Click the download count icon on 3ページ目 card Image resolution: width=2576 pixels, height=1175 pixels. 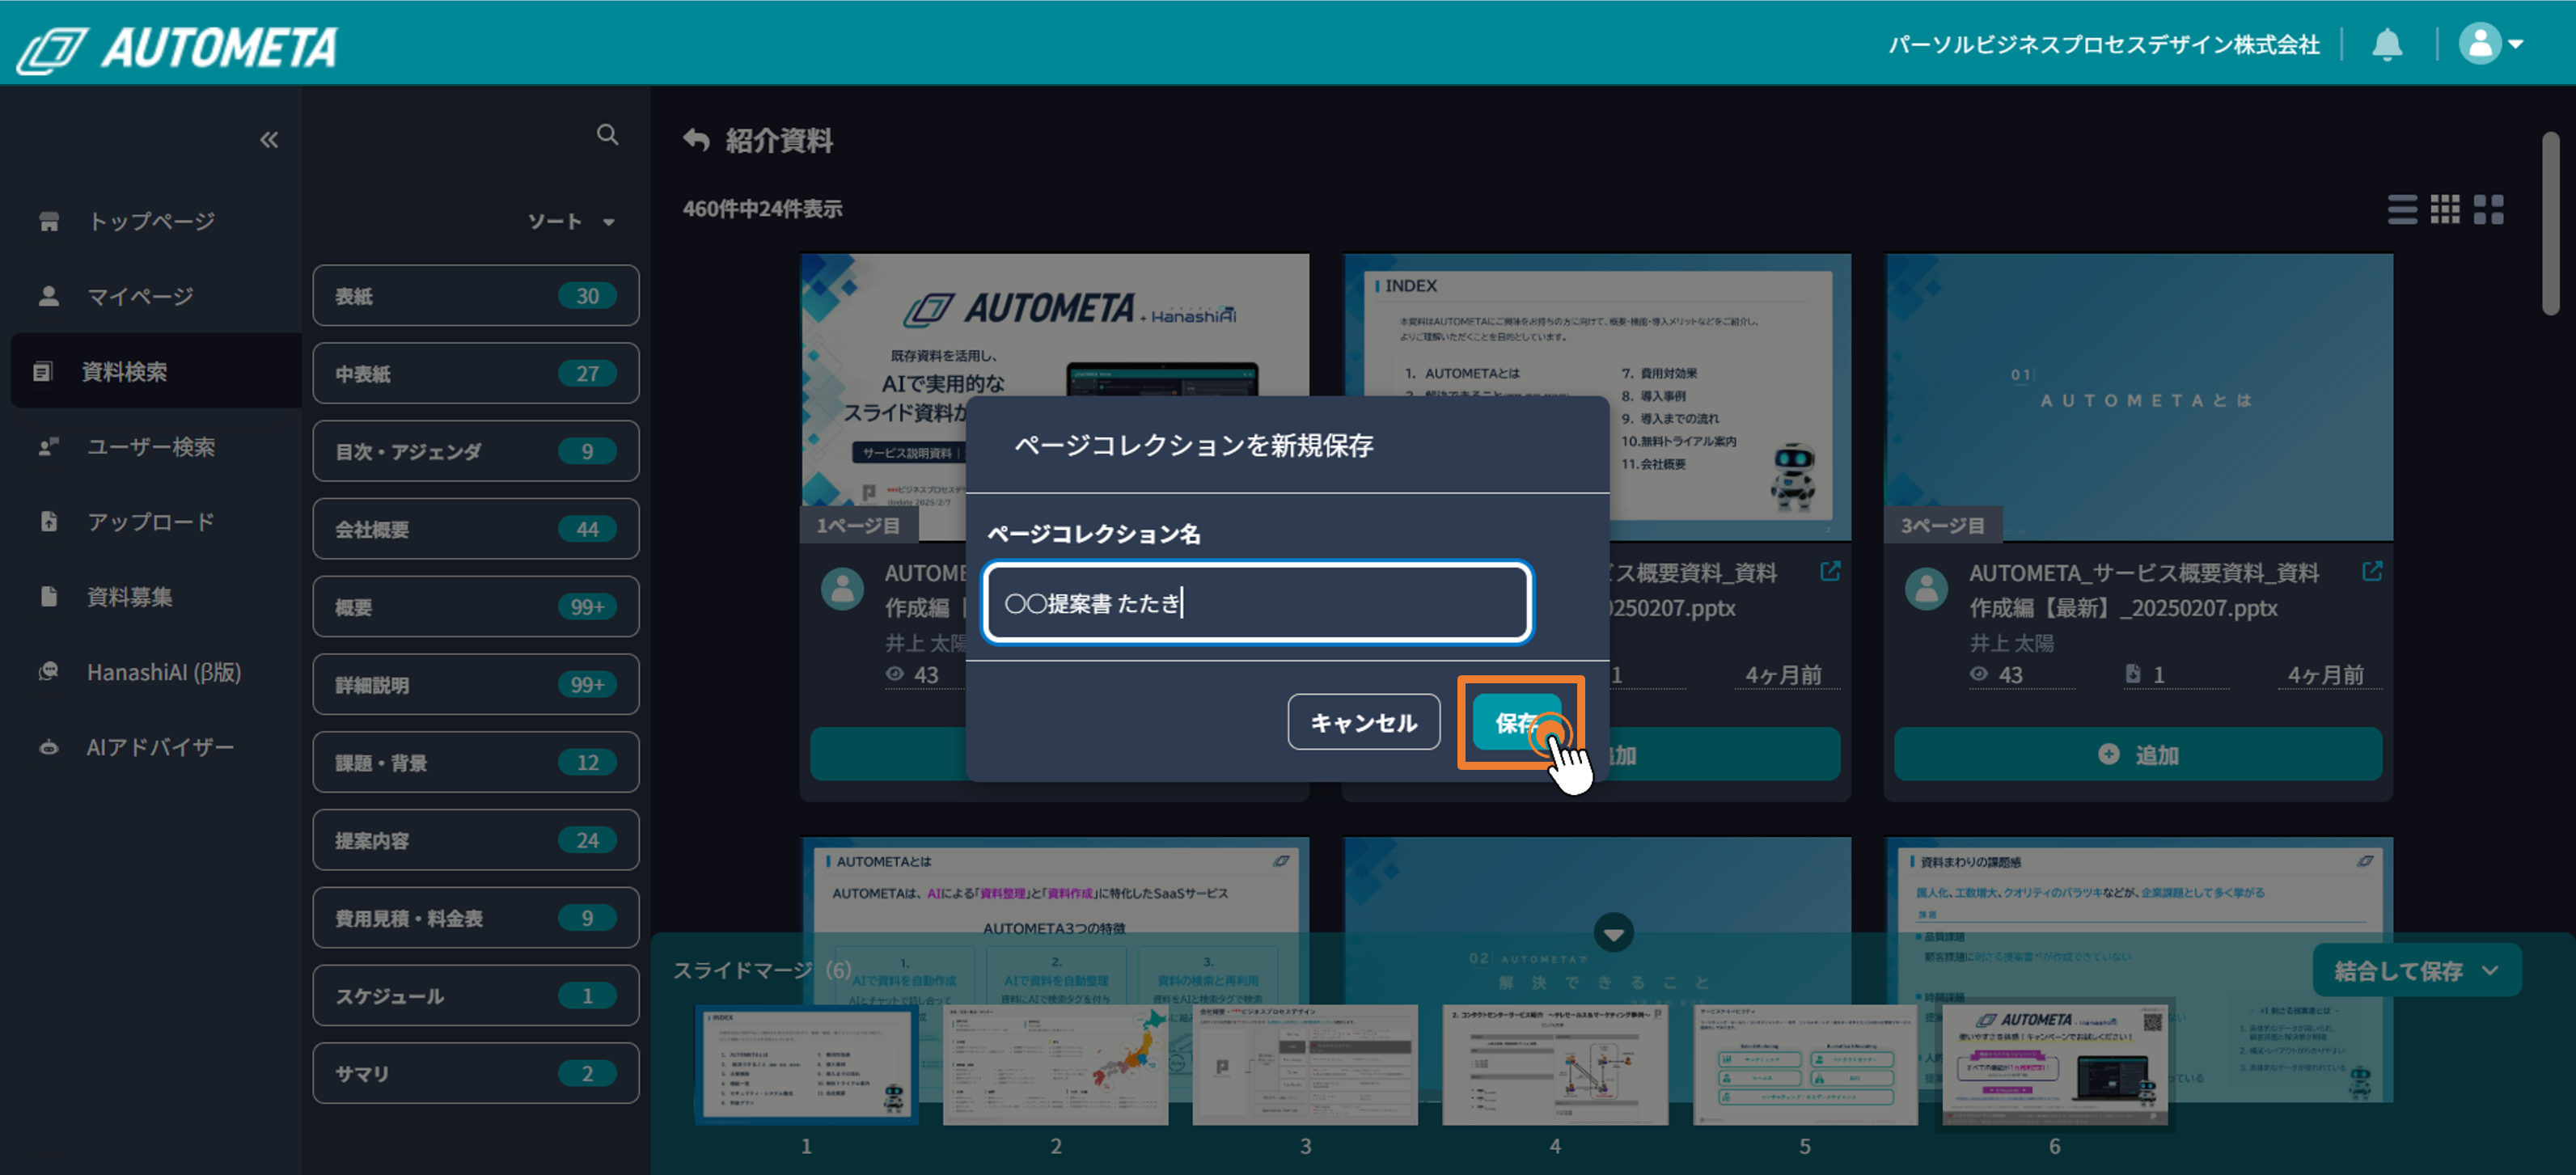pos(2133,674)
